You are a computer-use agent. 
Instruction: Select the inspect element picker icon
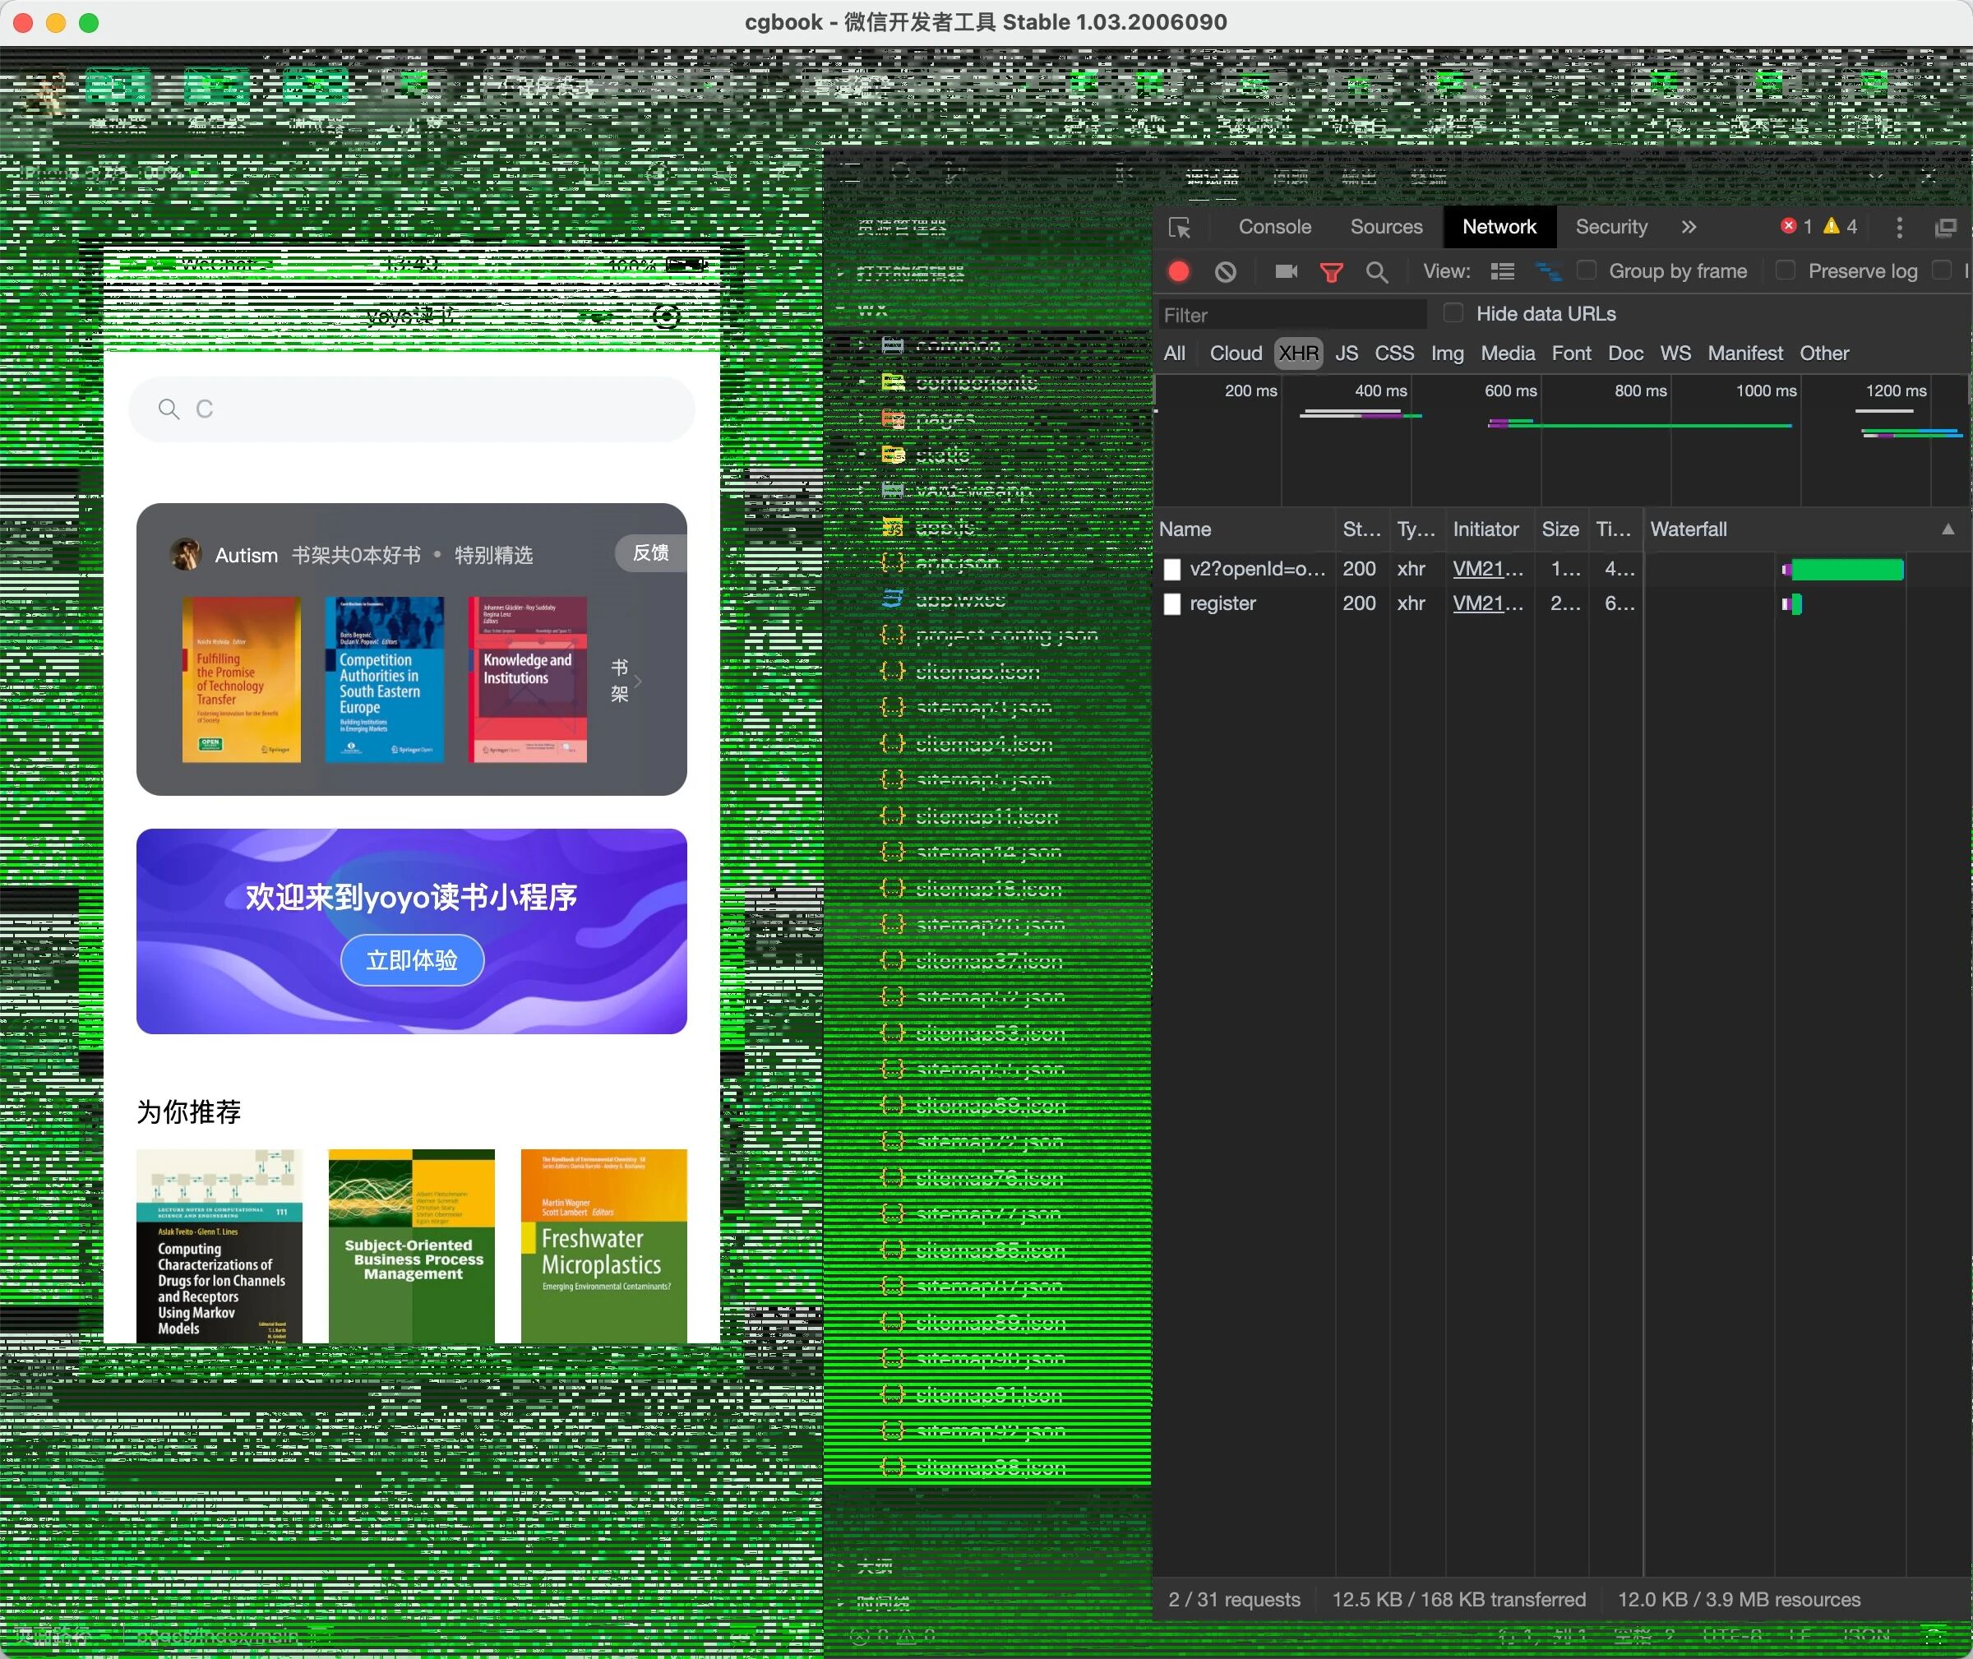coord(1180,228)
